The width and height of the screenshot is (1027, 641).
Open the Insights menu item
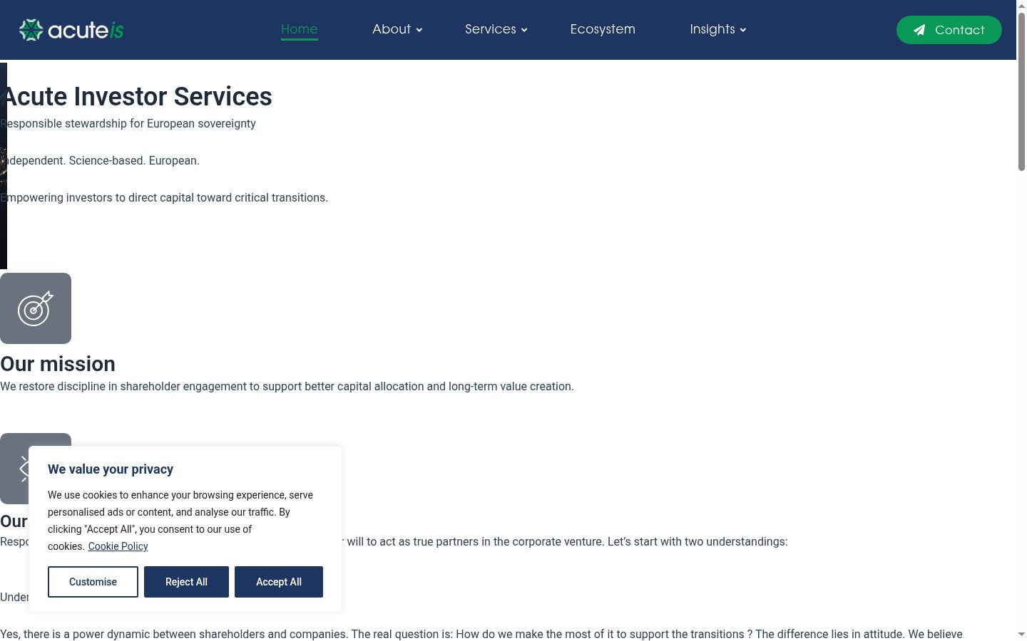[712, 29]
